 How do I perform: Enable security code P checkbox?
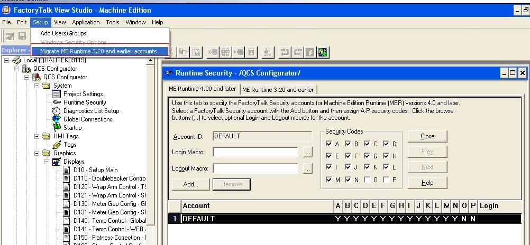(x=386, y=180)
